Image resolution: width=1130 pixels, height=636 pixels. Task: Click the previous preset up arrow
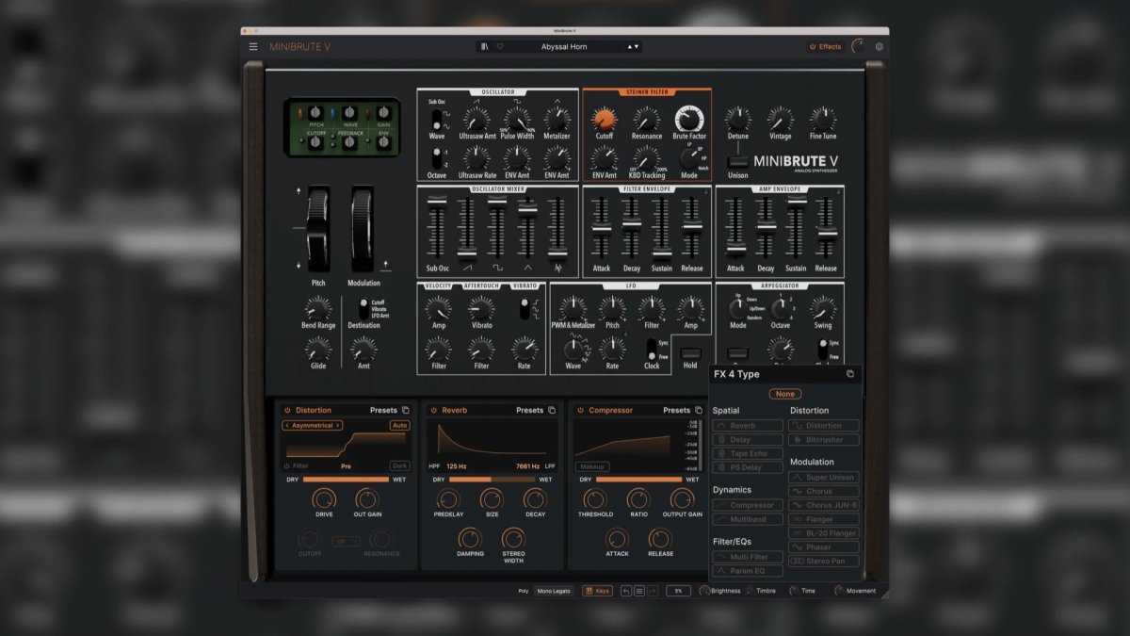coord(630,46)
